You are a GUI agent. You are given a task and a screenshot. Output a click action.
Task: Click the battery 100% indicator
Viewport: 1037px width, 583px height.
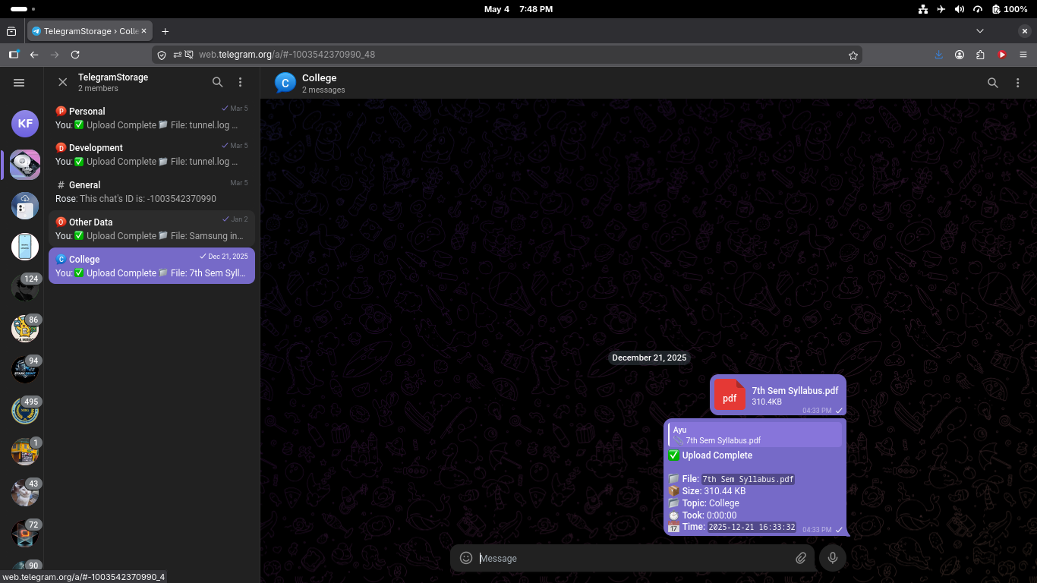point(1009,9)
